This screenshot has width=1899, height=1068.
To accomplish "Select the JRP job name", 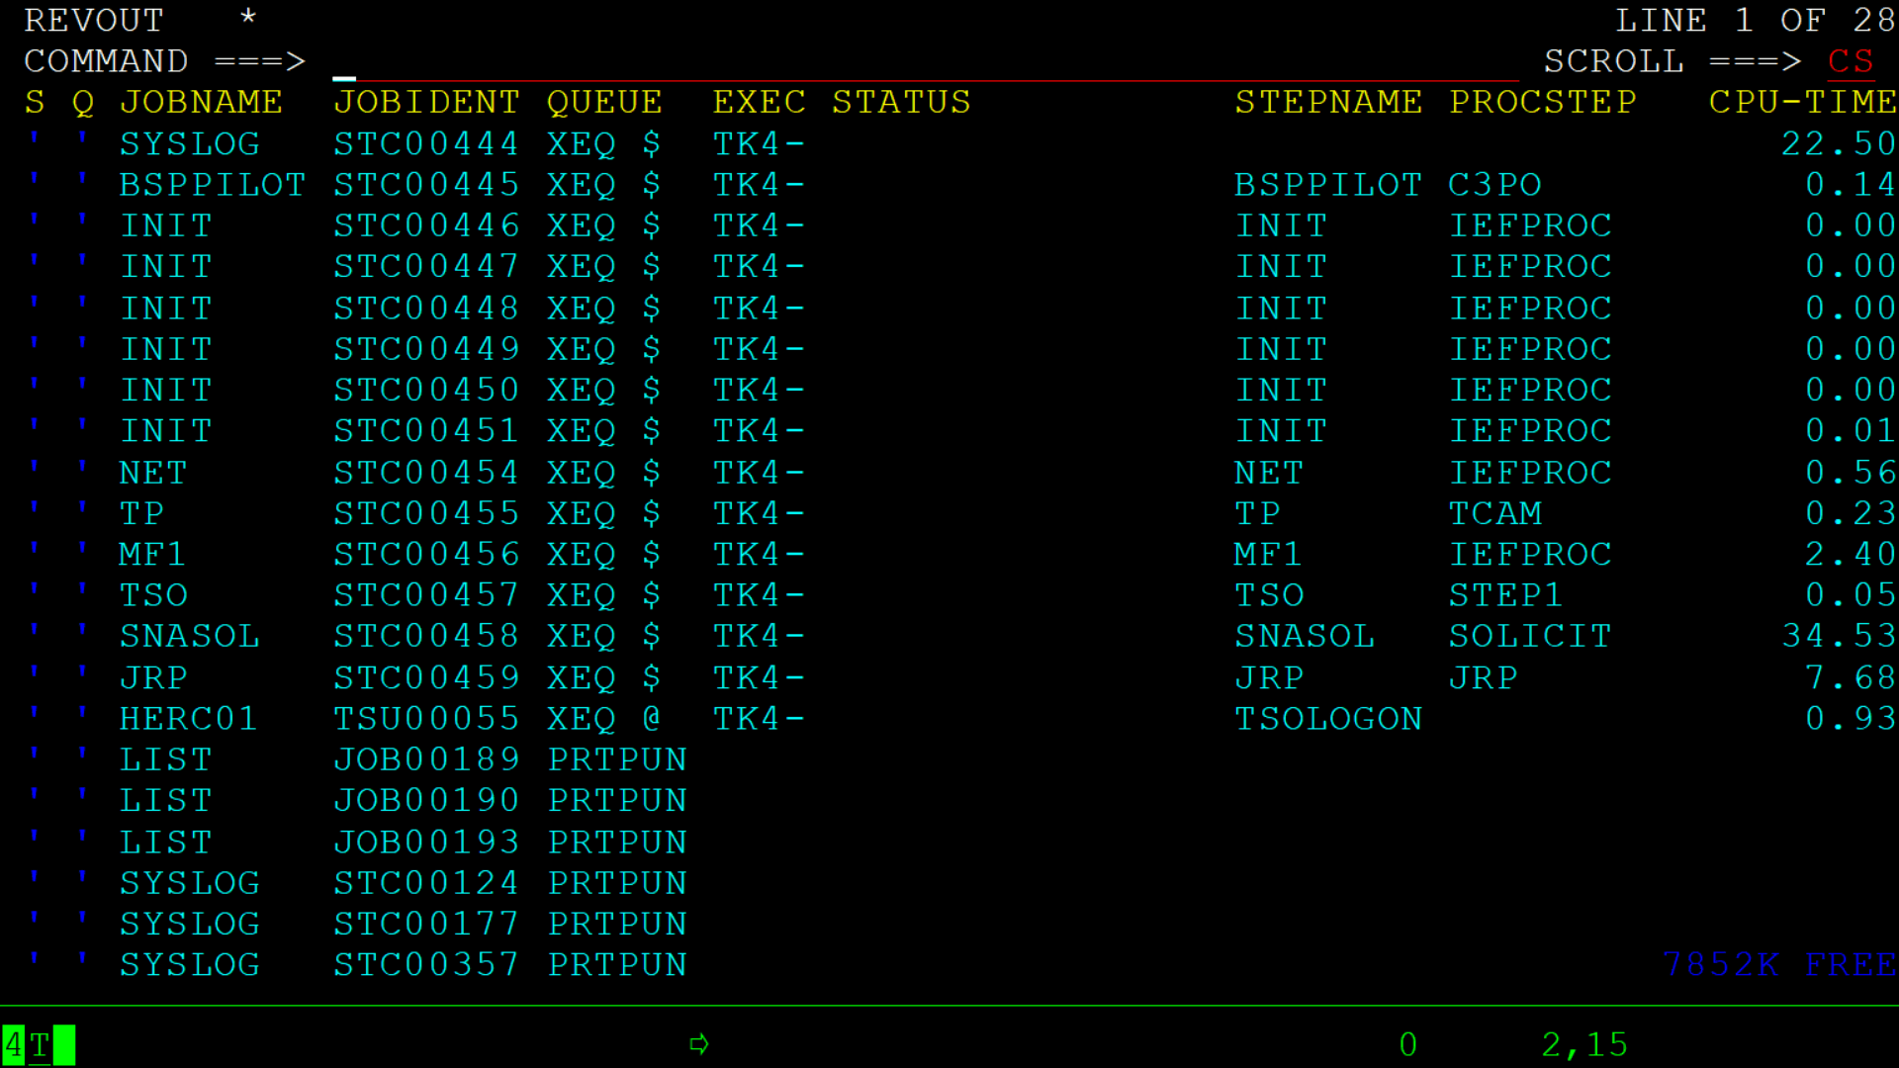I will 153,677.
